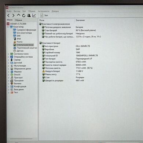Open the Файл menu
This screenshot has width=143, height=143.
point(9,11)
